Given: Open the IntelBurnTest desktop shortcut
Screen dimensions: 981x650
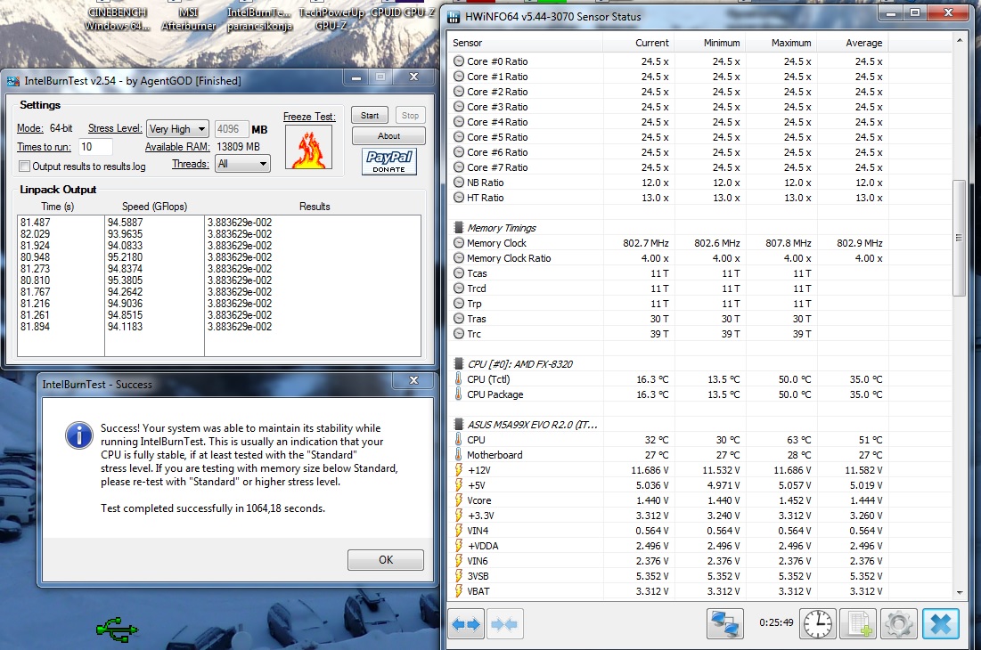Looking at the screenshot, I should 259,19.
